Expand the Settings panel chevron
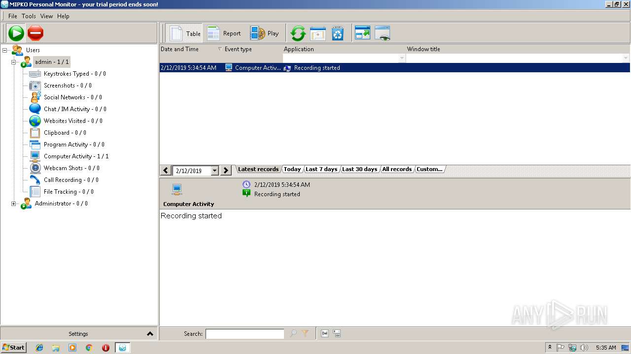The image size is (631, 354). (x=150, y=334)
